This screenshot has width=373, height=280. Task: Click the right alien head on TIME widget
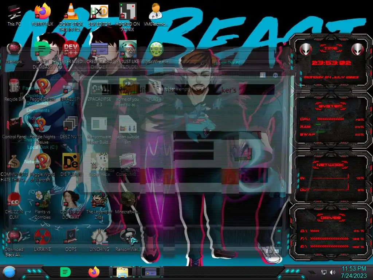tap(358, 50)
